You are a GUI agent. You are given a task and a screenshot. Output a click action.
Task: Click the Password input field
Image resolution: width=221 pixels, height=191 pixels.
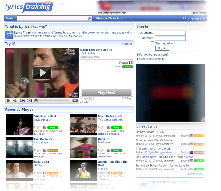(170, 38)
